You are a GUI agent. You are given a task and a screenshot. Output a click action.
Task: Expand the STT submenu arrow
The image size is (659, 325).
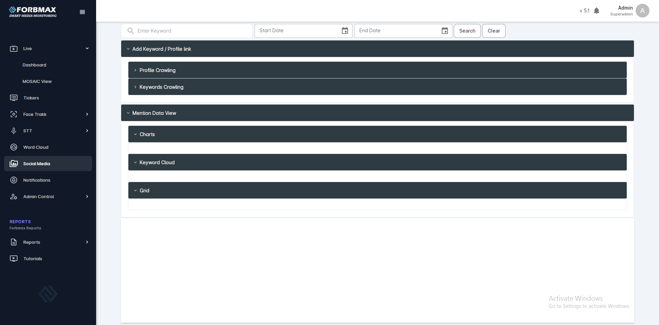tap(87, 131)
